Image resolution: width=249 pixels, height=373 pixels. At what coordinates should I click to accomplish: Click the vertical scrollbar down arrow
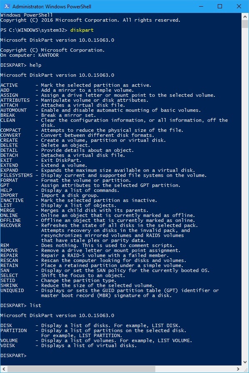pos(245,362)
